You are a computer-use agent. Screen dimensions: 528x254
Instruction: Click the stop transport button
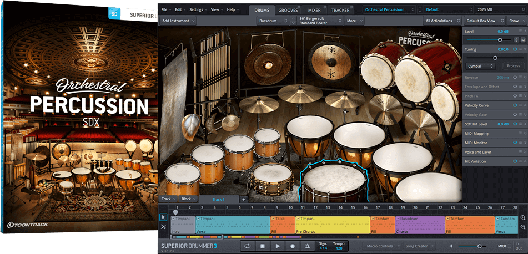(263, 246)
